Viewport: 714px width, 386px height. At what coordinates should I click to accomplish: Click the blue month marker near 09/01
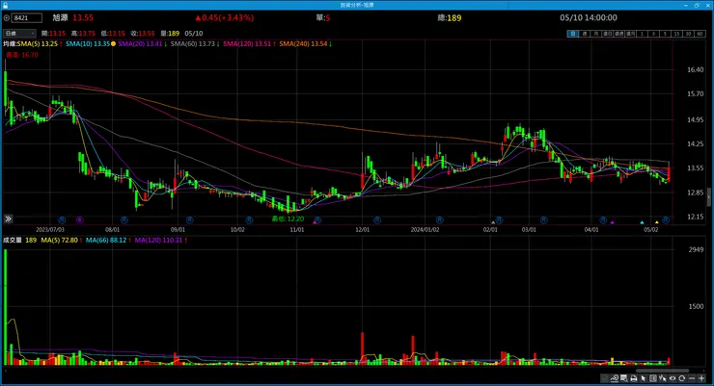[x=190, y=219]
